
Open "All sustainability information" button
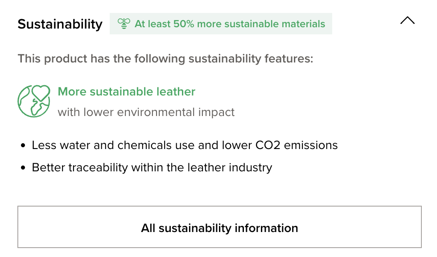coord(219,227)
